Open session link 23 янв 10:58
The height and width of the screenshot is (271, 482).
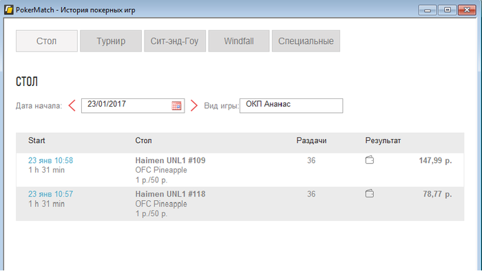51,160
